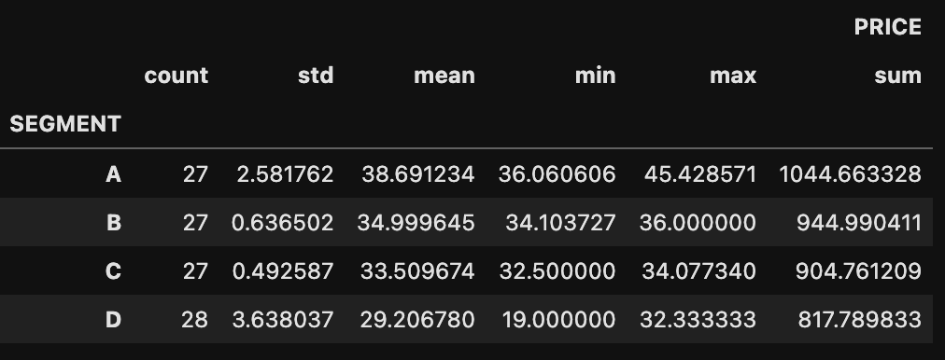This screenshot has height=360, width=945.
Task: Click segment C sum value 904.761209
Action: [x=858, y=271]
